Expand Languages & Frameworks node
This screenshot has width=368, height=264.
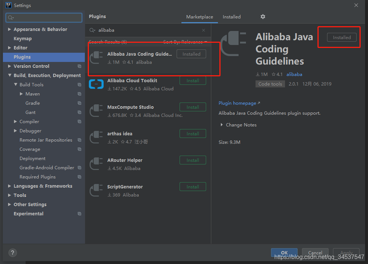9,186
